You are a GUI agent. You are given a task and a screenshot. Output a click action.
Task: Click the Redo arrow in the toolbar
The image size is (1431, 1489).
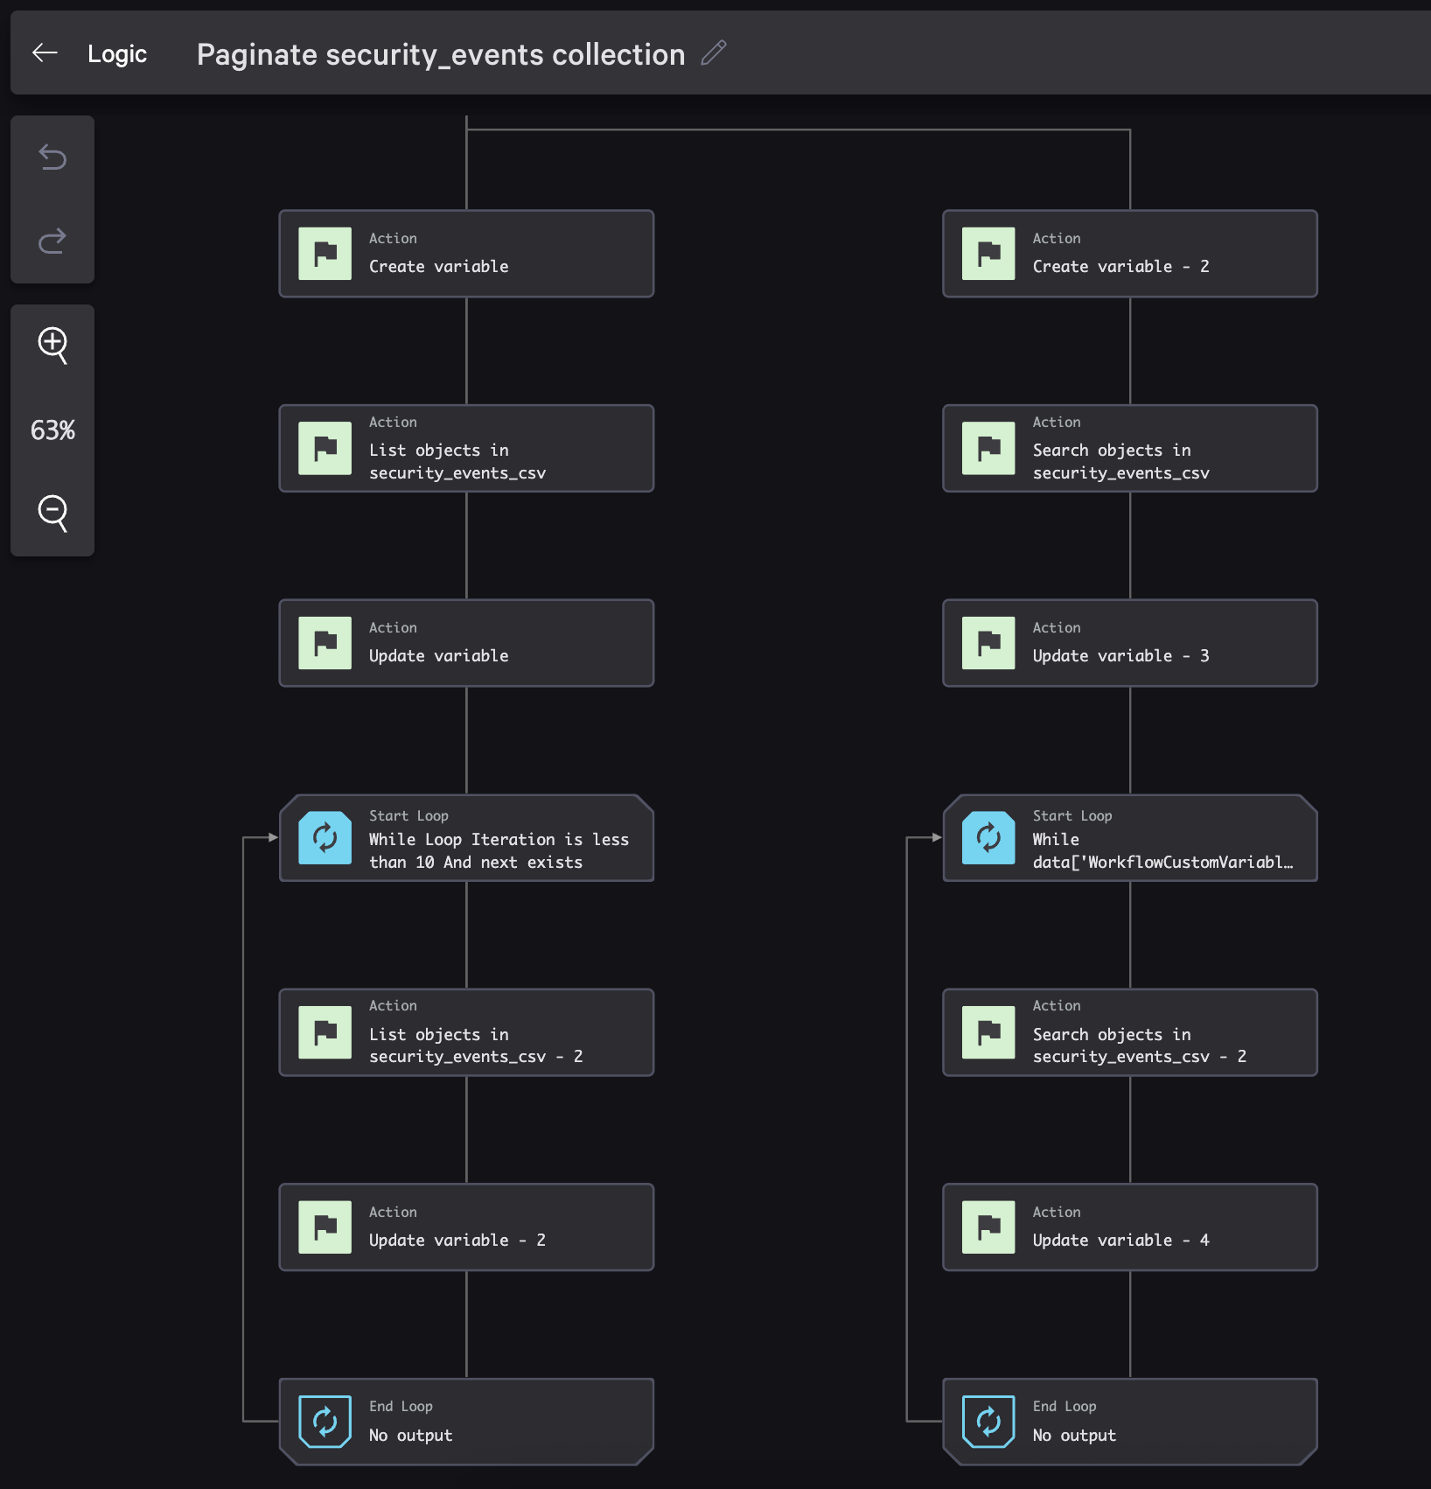point(52,241)
